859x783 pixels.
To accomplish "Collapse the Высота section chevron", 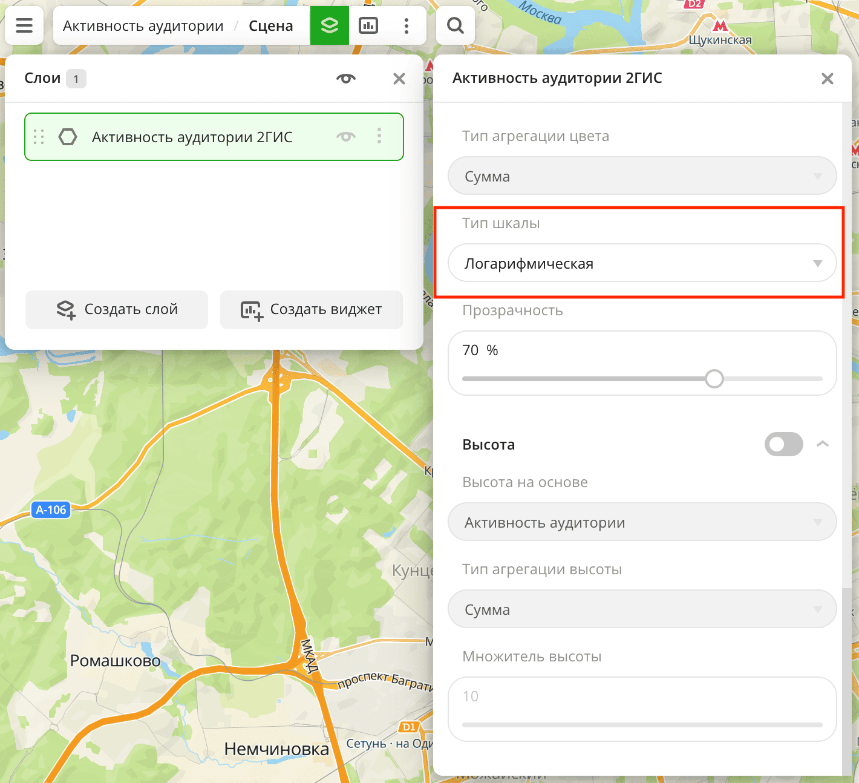I will [822, 444].
